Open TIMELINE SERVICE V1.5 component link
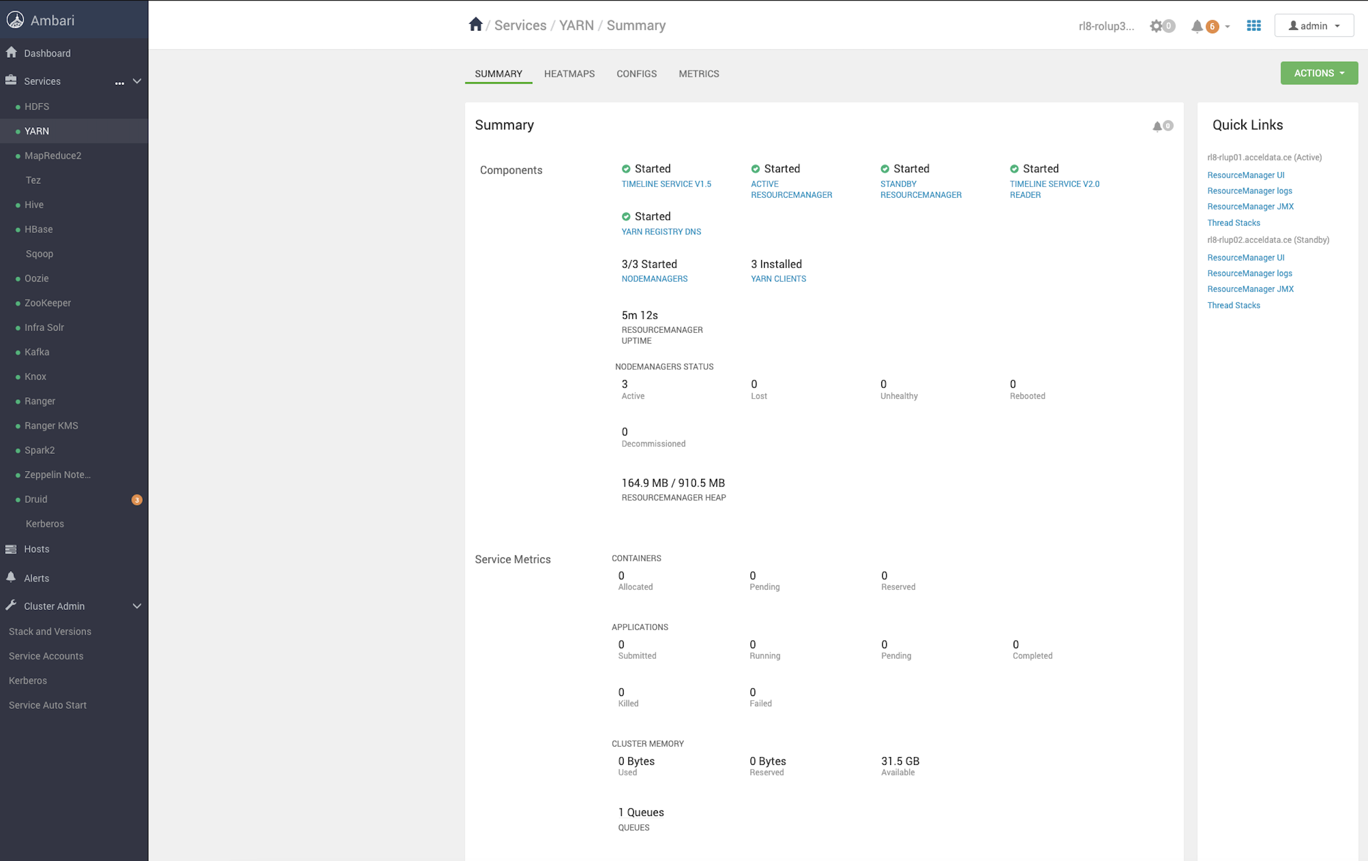1368x861 pixels. click(666, 184)
